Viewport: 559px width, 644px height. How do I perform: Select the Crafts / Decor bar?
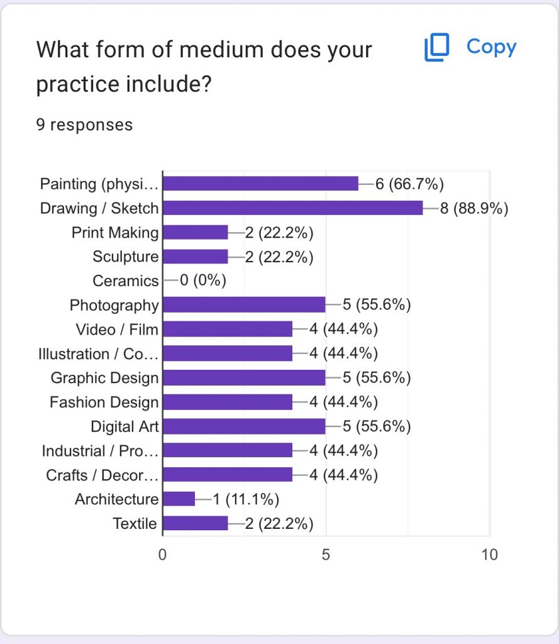point(228,474)
